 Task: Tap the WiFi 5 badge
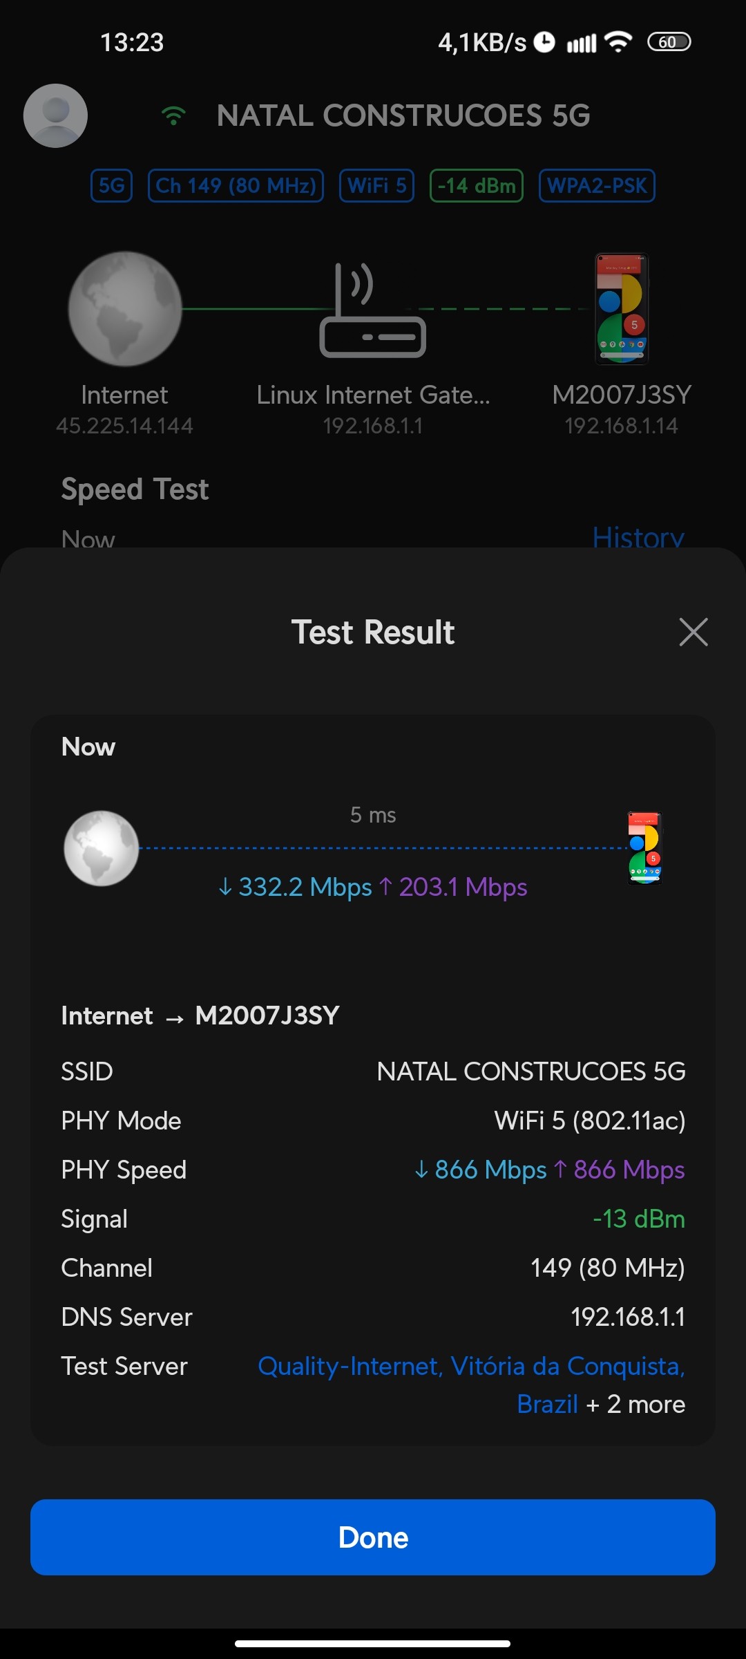[376, 185]
